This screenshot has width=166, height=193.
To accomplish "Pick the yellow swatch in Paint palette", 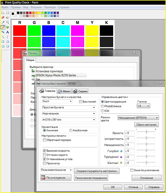I will 39,13.
